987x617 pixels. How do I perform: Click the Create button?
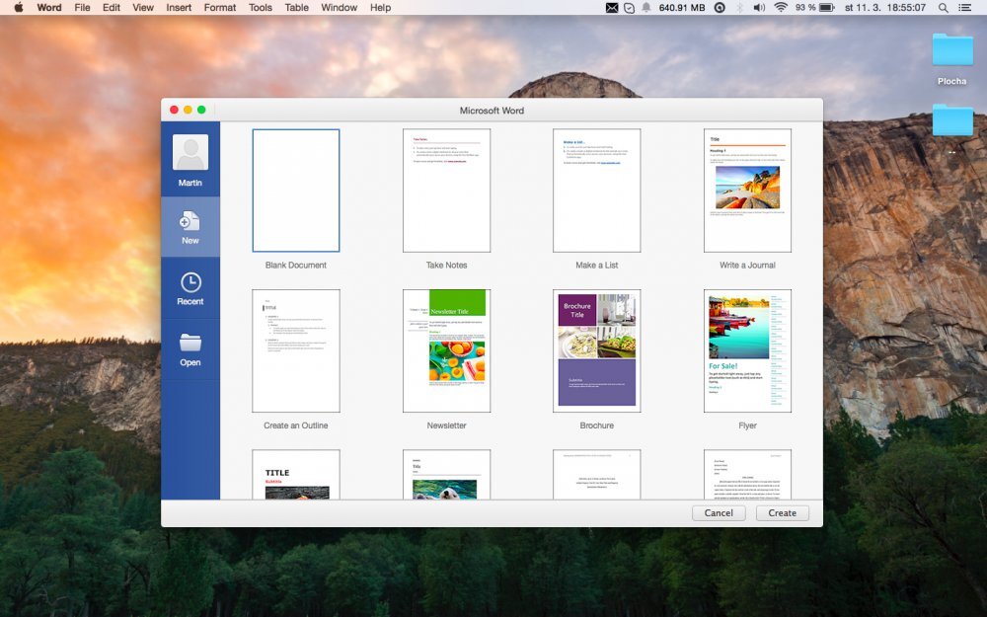click(782, 512)
